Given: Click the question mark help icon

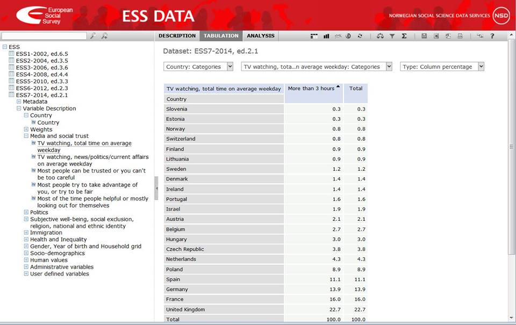Looking at the screenshot, I should tap(492, 36).
